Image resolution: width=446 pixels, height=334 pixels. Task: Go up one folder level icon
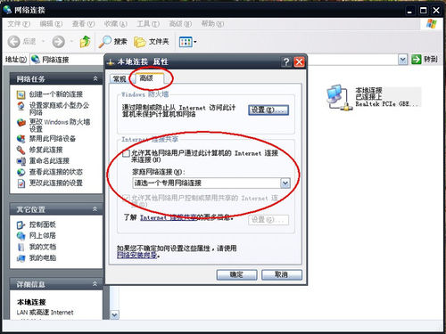click(x=85, y=42)
